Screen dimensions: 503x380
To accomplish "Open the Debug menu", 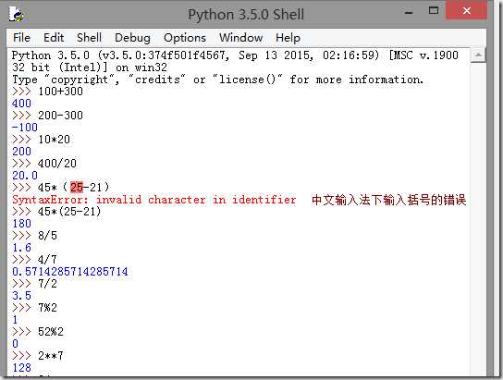I will 132,38.
